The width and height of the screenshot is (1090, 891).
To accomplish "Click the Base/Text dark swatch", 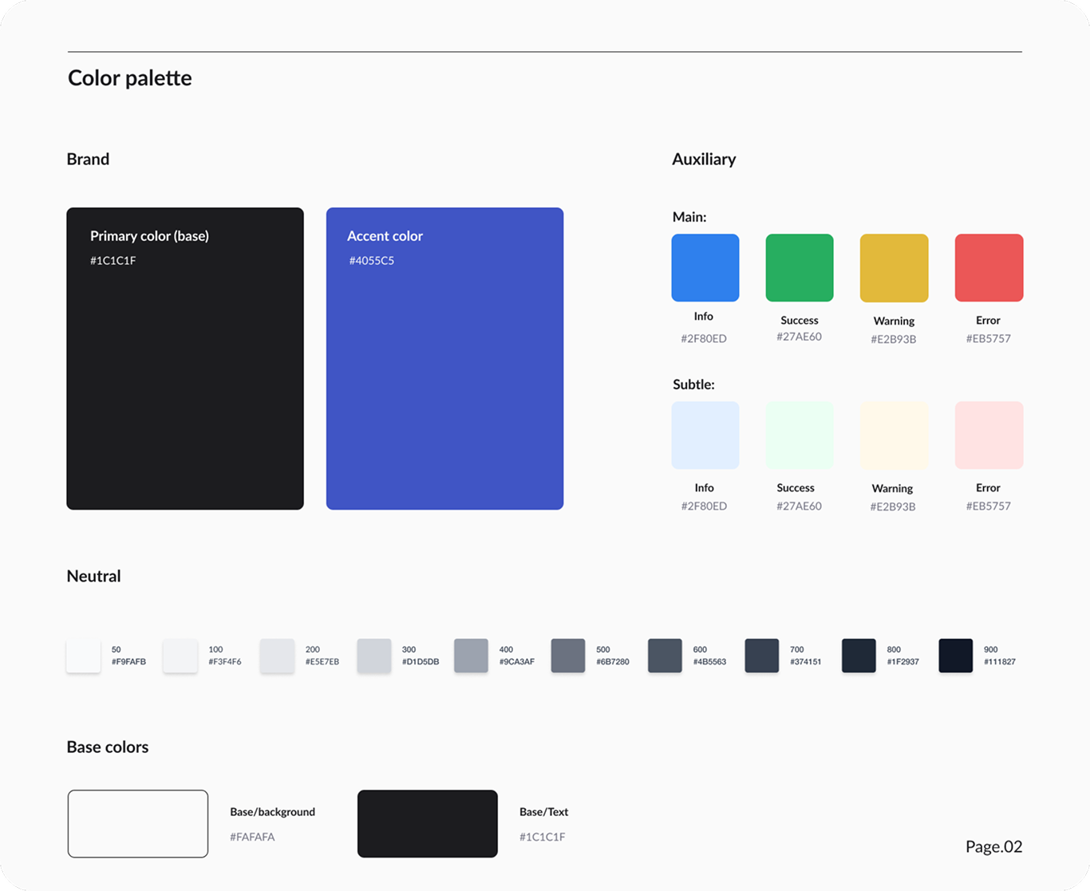I will click(428, 824).
